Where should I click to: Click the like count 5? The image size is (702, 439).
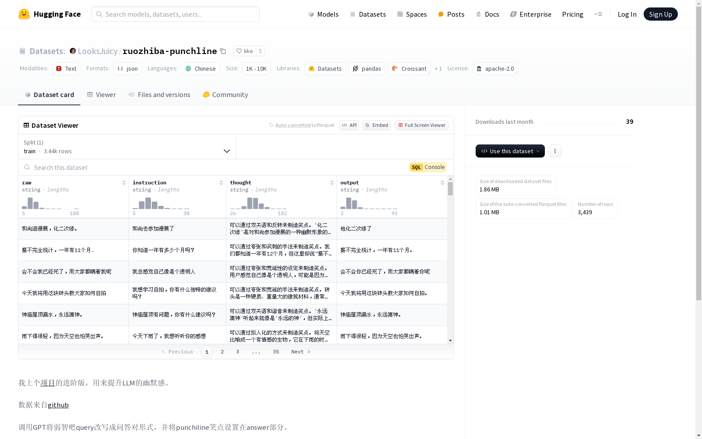click(x=260, y=51)
